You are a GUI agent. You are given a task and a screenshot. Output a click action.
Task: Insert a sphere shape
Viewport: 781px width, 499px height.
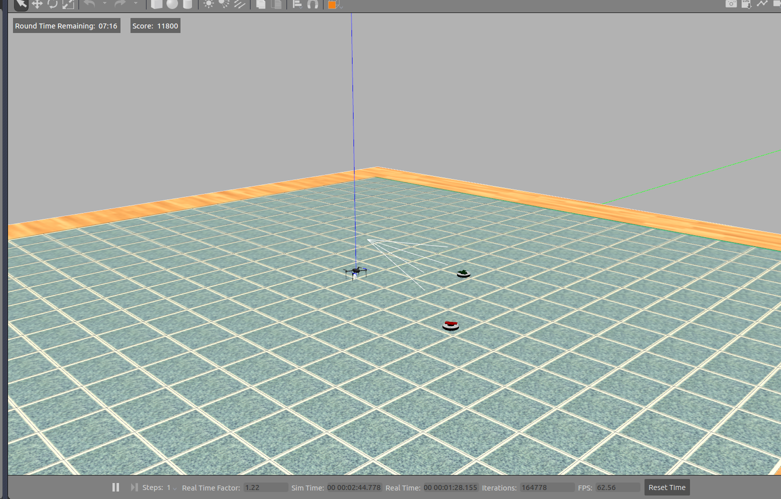[172, 4]
